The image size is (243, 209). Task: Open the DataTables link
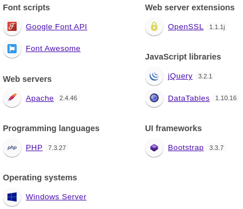click(189, 98)
